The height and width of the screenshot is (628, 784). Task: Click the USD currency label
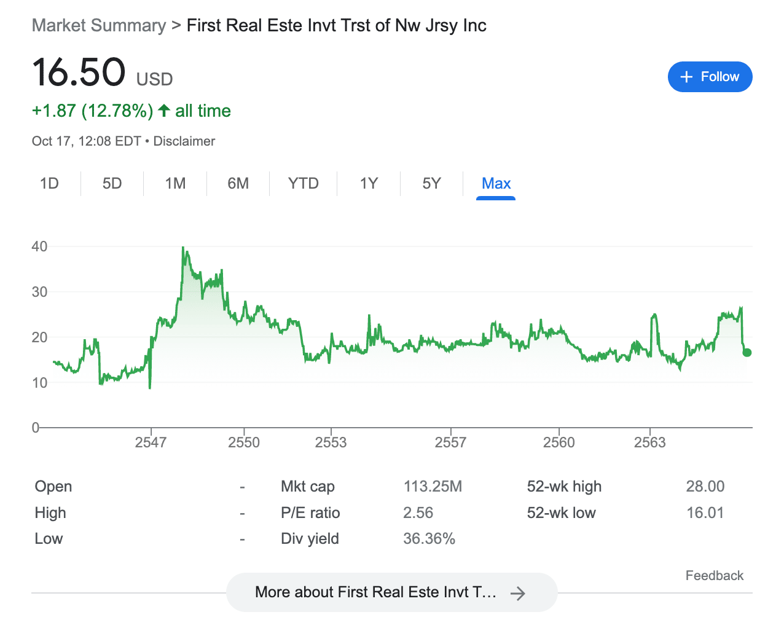(x=154, y=79)
